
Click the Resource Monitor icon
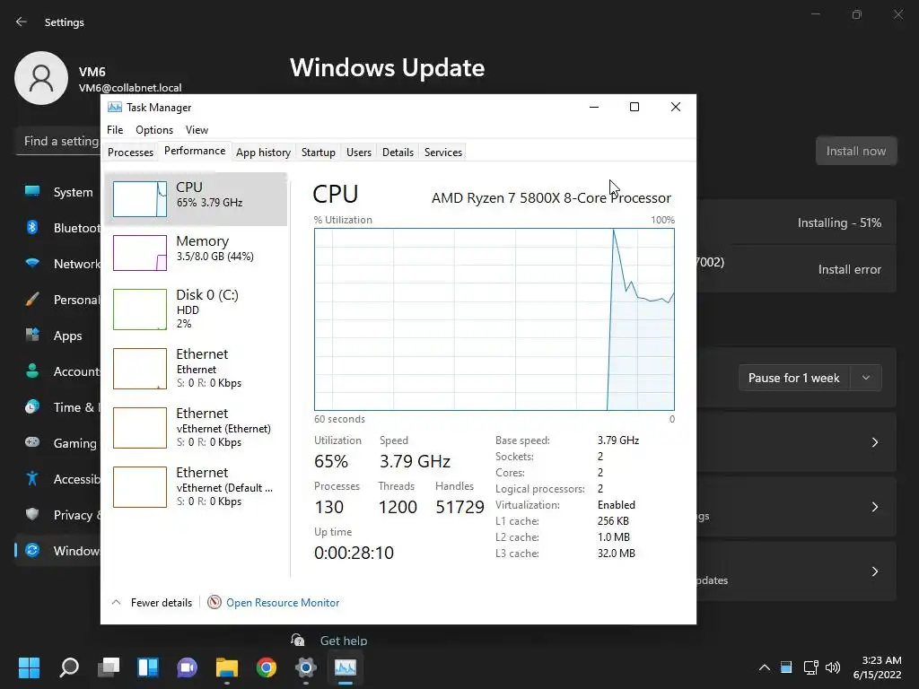(x=214, y=602)
